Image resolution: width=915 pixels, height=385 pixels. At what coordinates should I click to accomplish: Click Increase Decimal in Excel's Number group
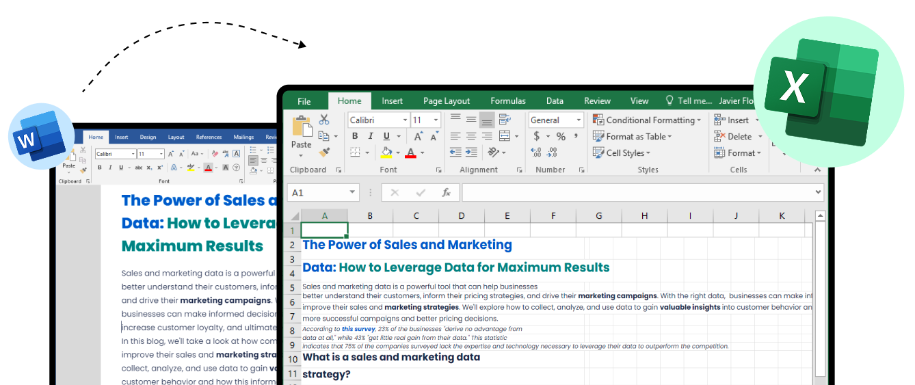tap(536, 152)
